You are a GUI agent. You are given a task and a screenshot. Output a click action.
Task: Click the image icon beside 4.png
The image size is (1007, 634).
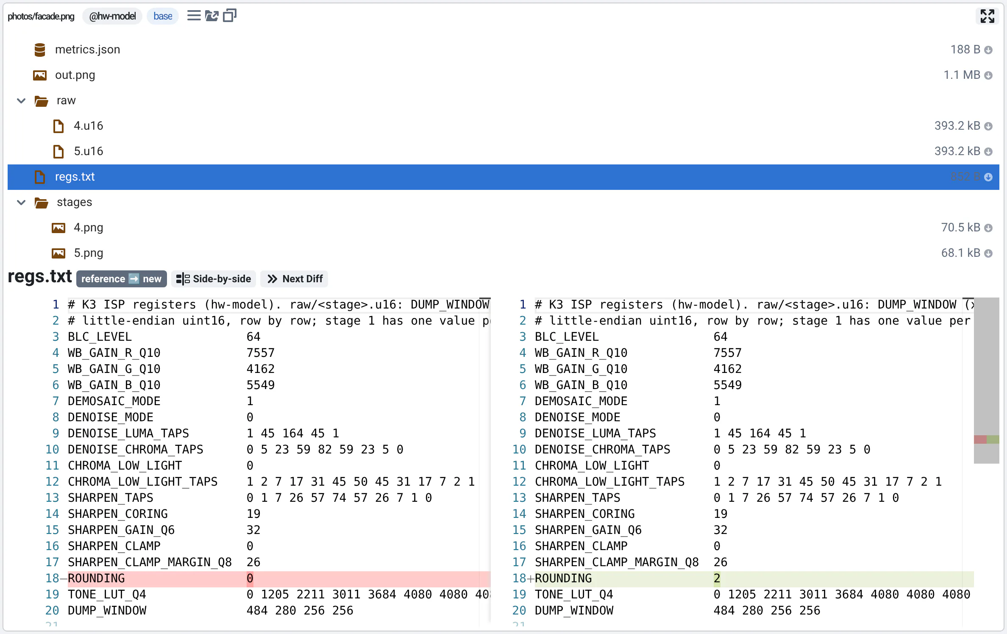point(58,228)
